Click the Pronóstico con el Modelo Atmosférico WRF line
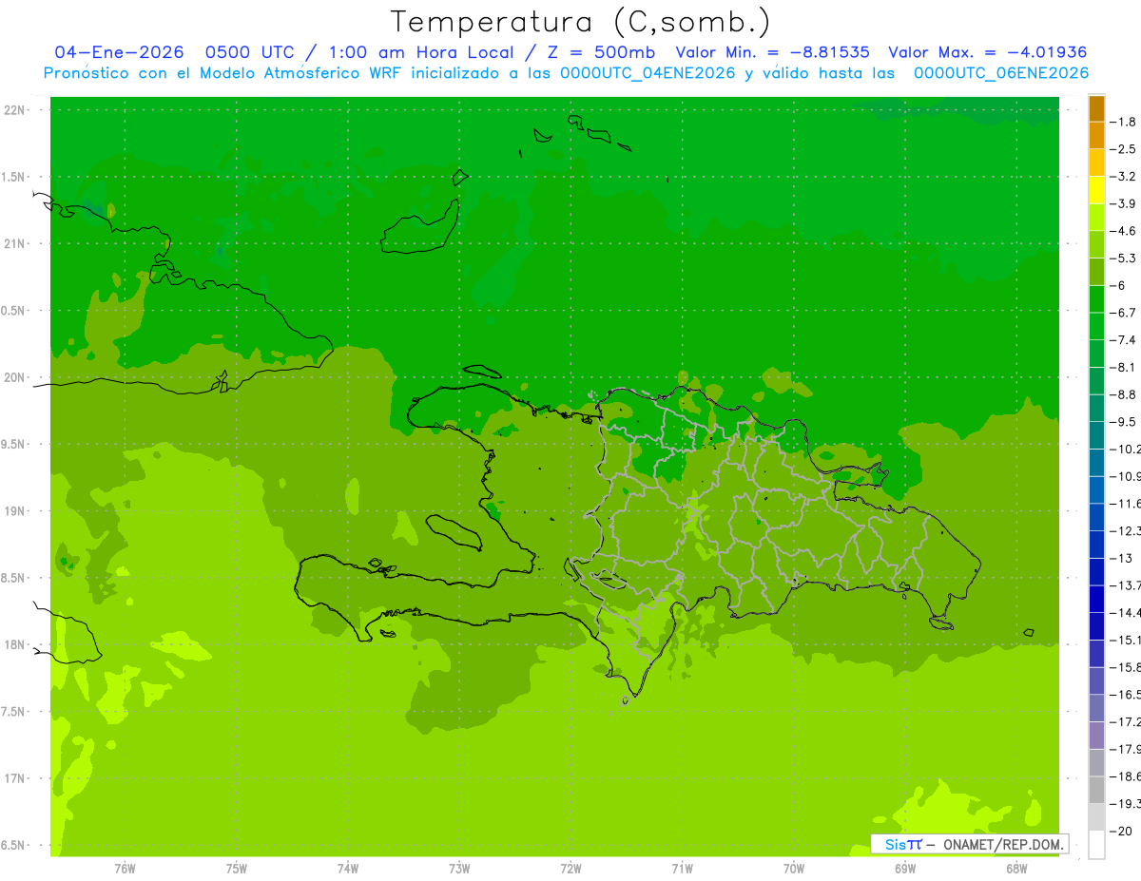The image size is (1141, 881). [566, 73]
